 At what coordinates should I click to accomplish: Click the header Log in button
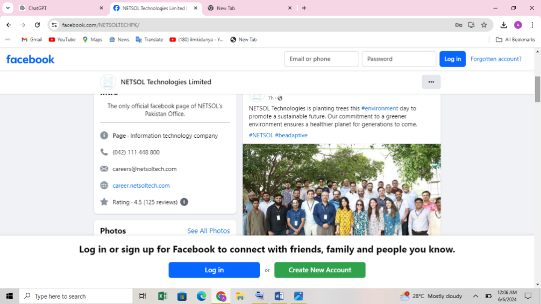452,59
